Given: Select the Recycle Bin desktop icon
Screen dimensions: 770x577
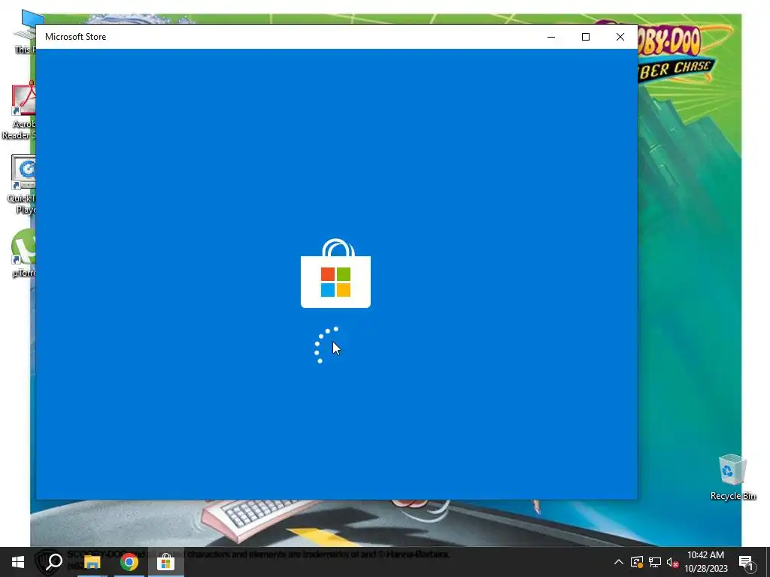Looking at the screenshot, I should [x=732, y=477].
